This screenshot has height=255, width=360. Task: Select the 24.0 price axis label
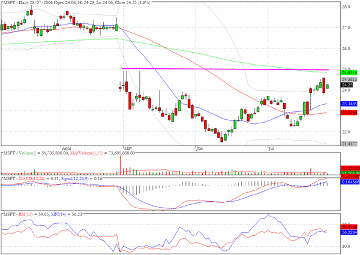click(x=346, y=90)
